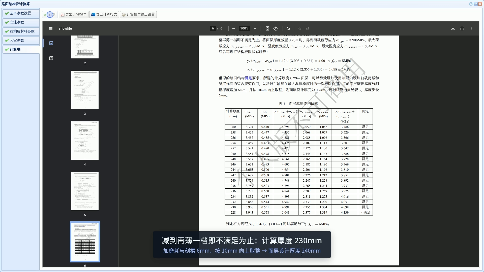
Task: Redo the PDF annotation
Action: point(308,28)
